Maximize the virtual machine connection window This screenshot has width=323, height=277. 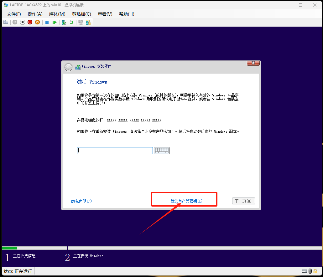(x=300, y=5)
